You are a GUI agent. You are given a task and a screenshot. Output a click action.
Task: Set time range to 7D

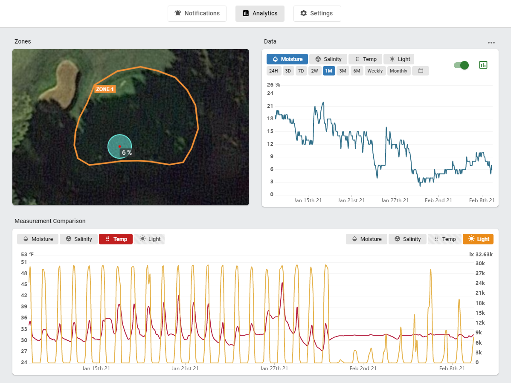[301, 71]
